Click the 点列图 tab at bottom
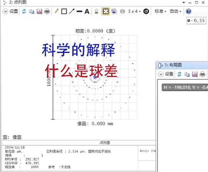 coord(105,143)
